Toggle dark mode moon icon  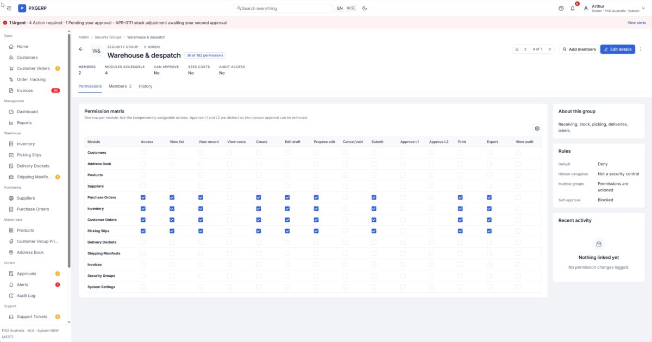365,8
